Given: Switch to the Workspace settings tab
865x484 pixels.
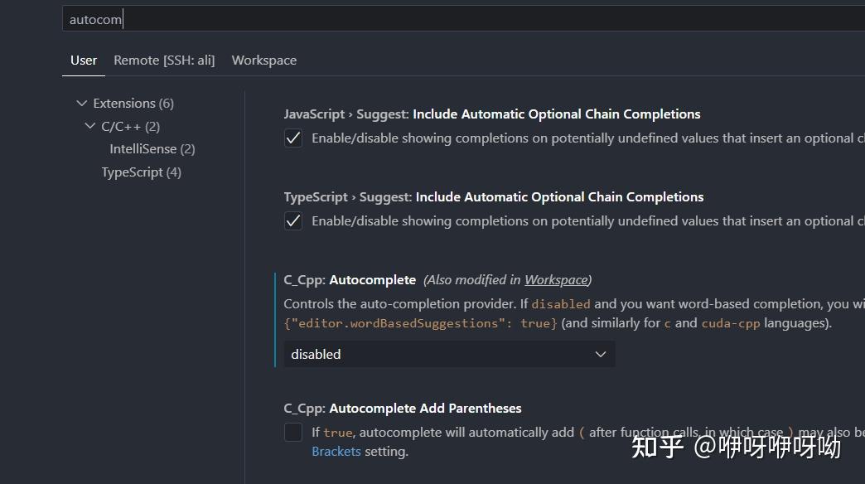Looking at the screenshot, I should point(263,60).
